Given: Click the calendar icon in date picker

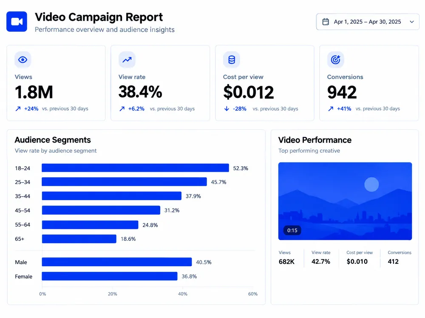Looking at the screenshot, I should (326, 22).
